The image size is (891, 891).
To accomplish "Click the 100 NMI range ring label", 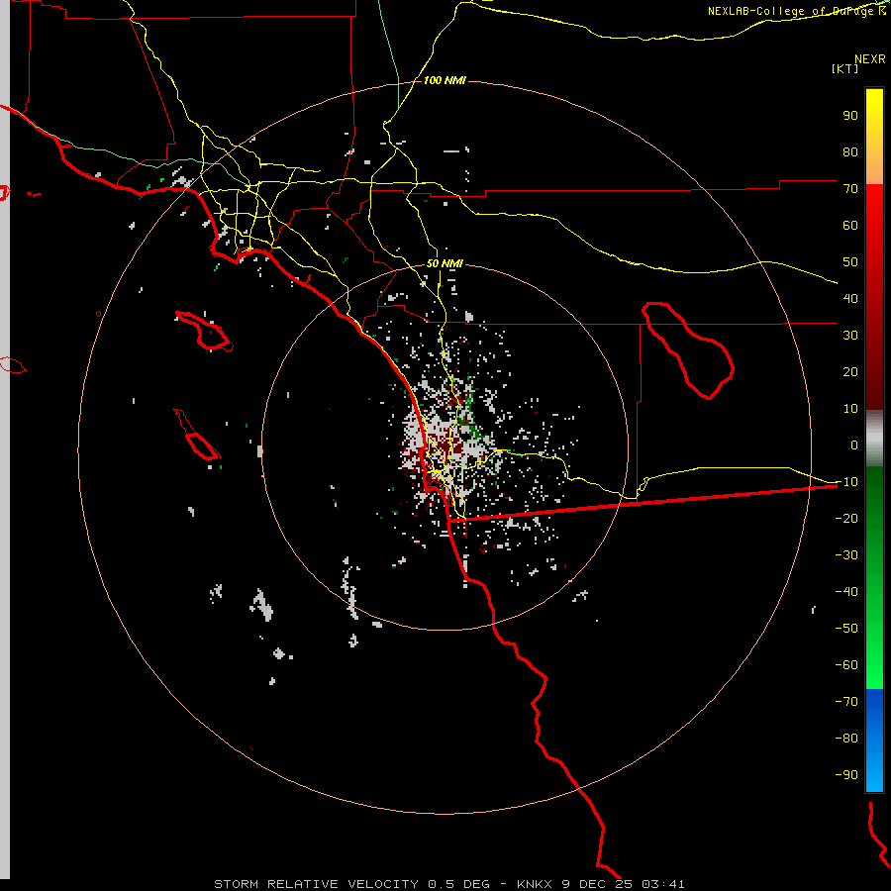I will 445,81.
